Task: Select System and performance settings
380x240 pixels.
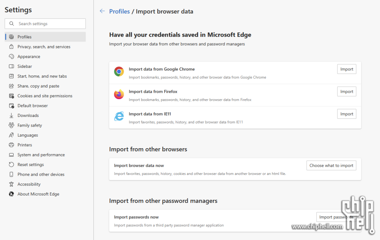Action: (x=45, y=155)
